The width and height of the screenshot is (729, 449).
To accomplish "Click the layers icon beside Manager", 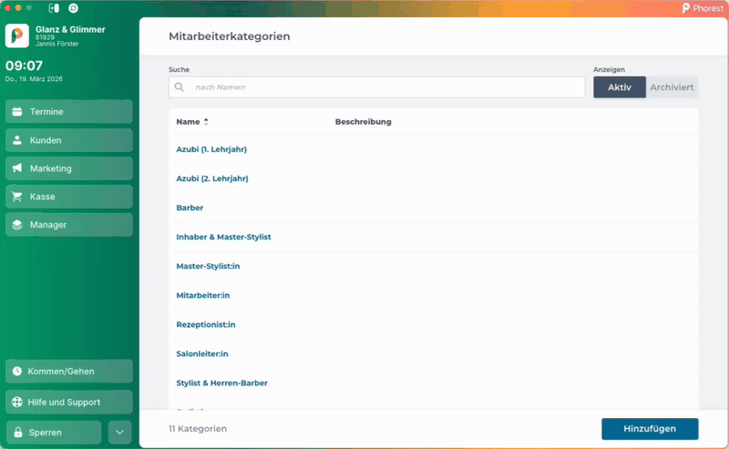I will (x=17, y=225).
